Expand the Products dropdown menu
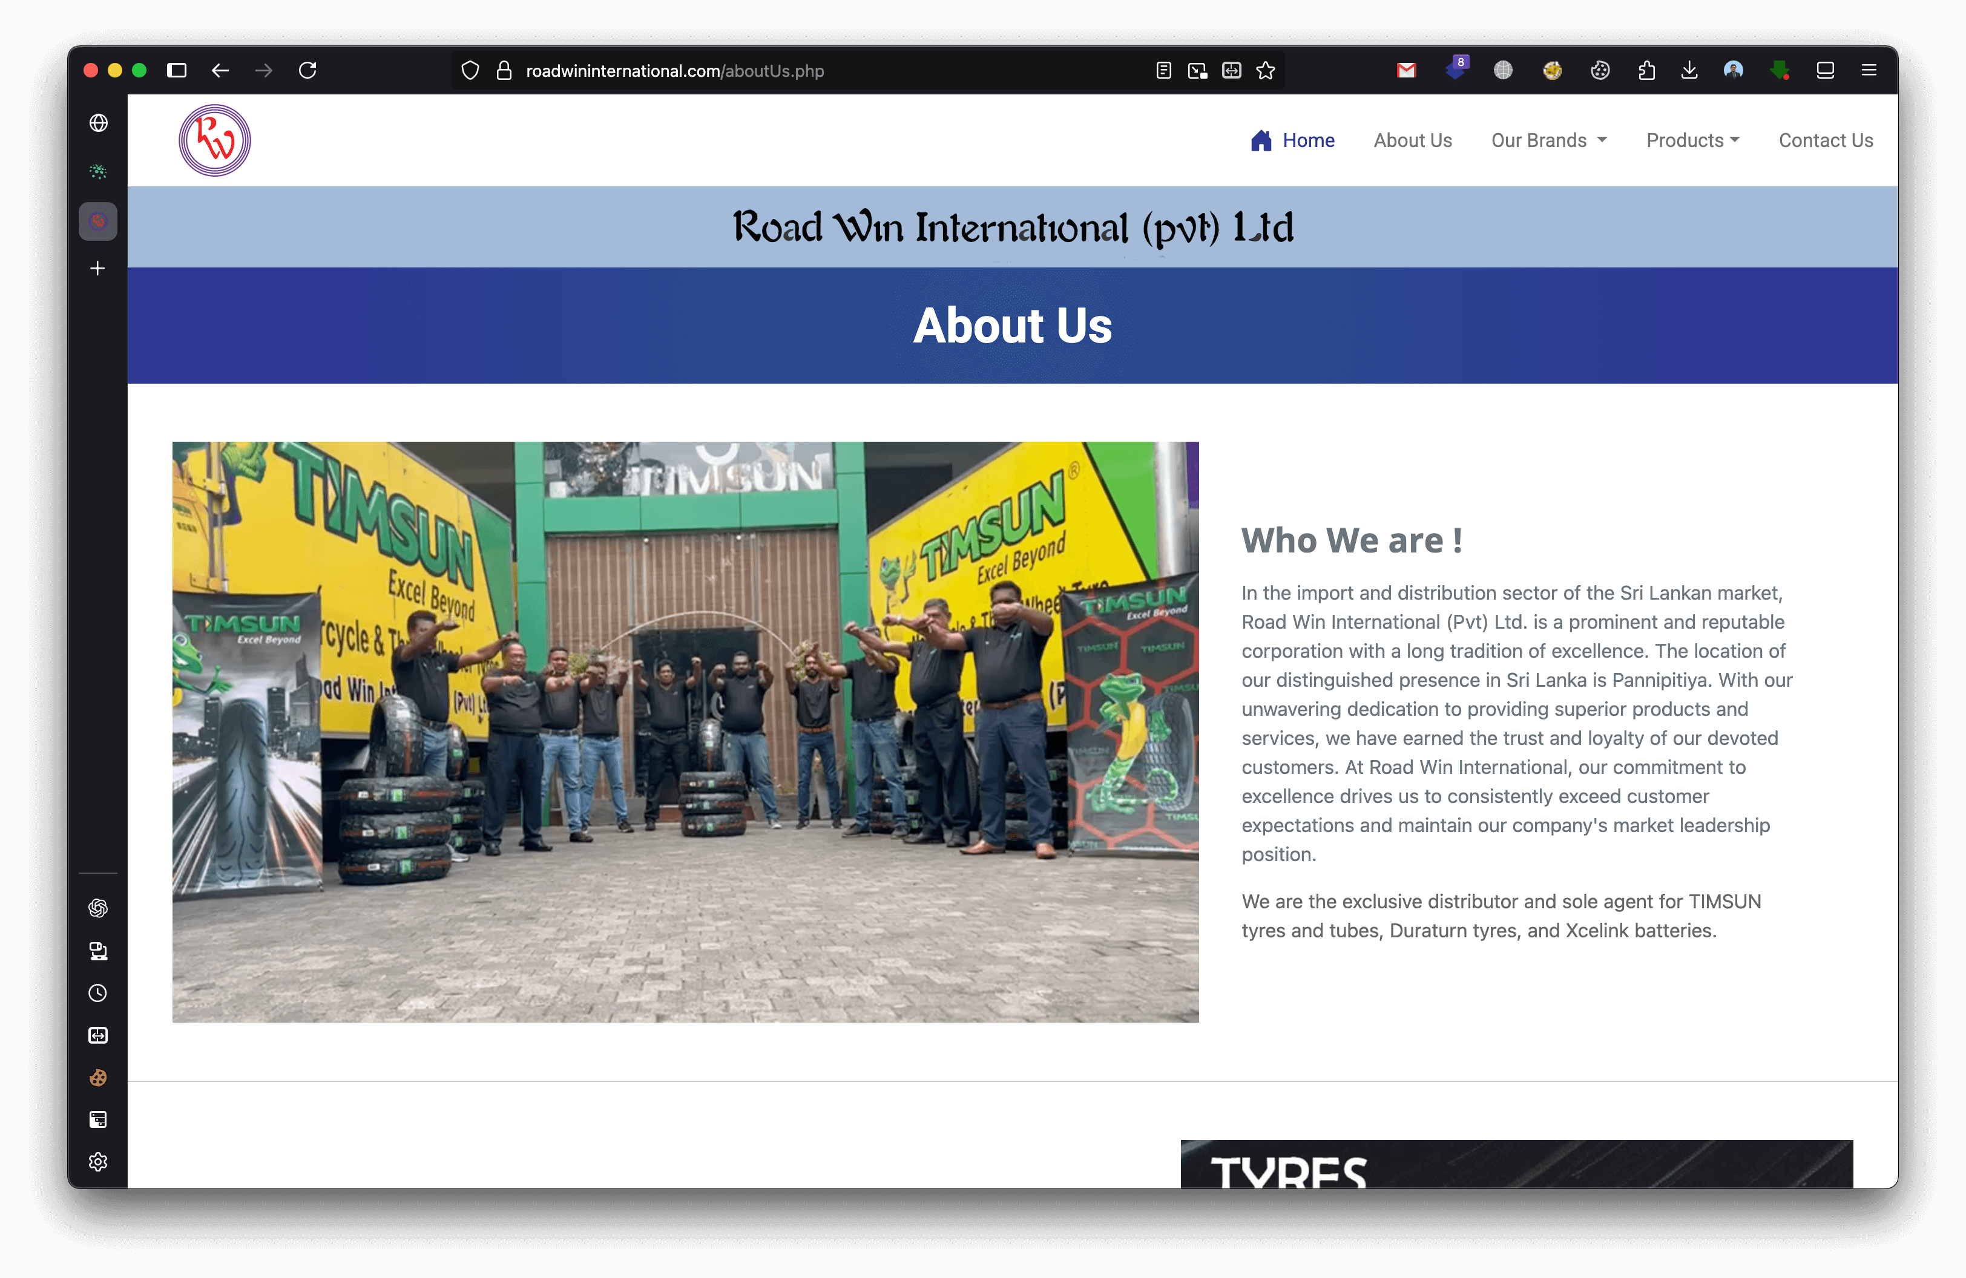 pyautogui.click(x=1692, y=140)
